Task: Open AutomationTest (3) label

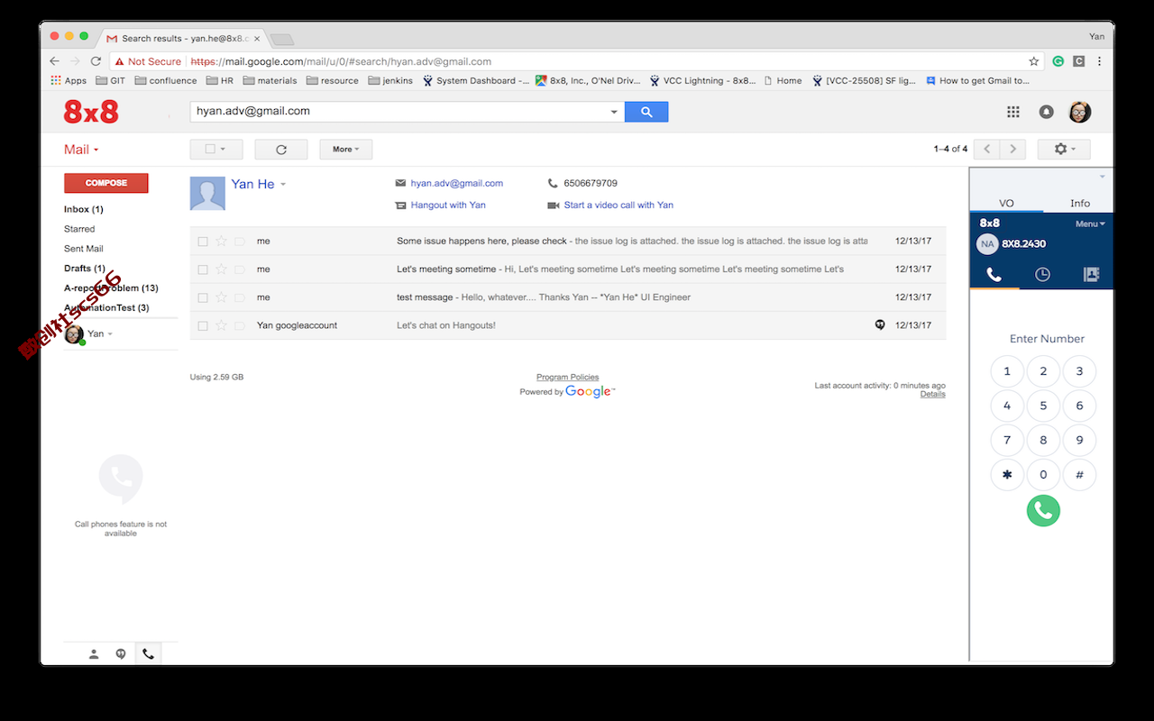Action: click(x=106, y=308)
